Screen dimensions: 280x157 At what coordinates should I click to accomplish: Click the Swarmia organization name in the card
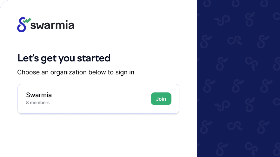coord(39,95)
